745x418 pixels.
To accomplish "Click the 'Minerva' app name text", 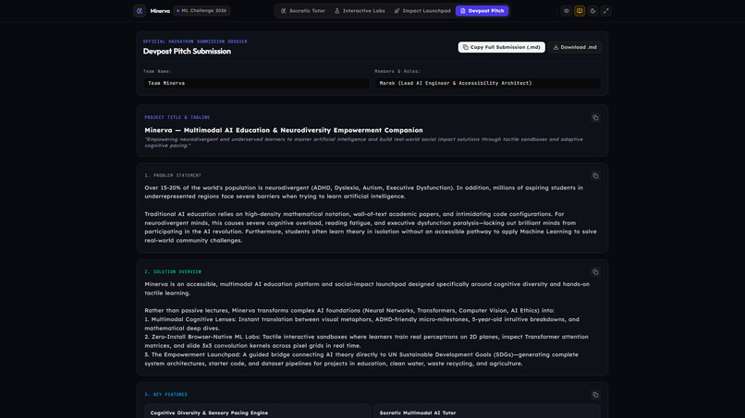I will point(160,11).
